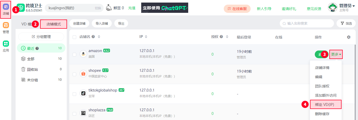Open the 店铺 sidebar icon
Screen dimensions: 358x120
click(x=6, y=9)
